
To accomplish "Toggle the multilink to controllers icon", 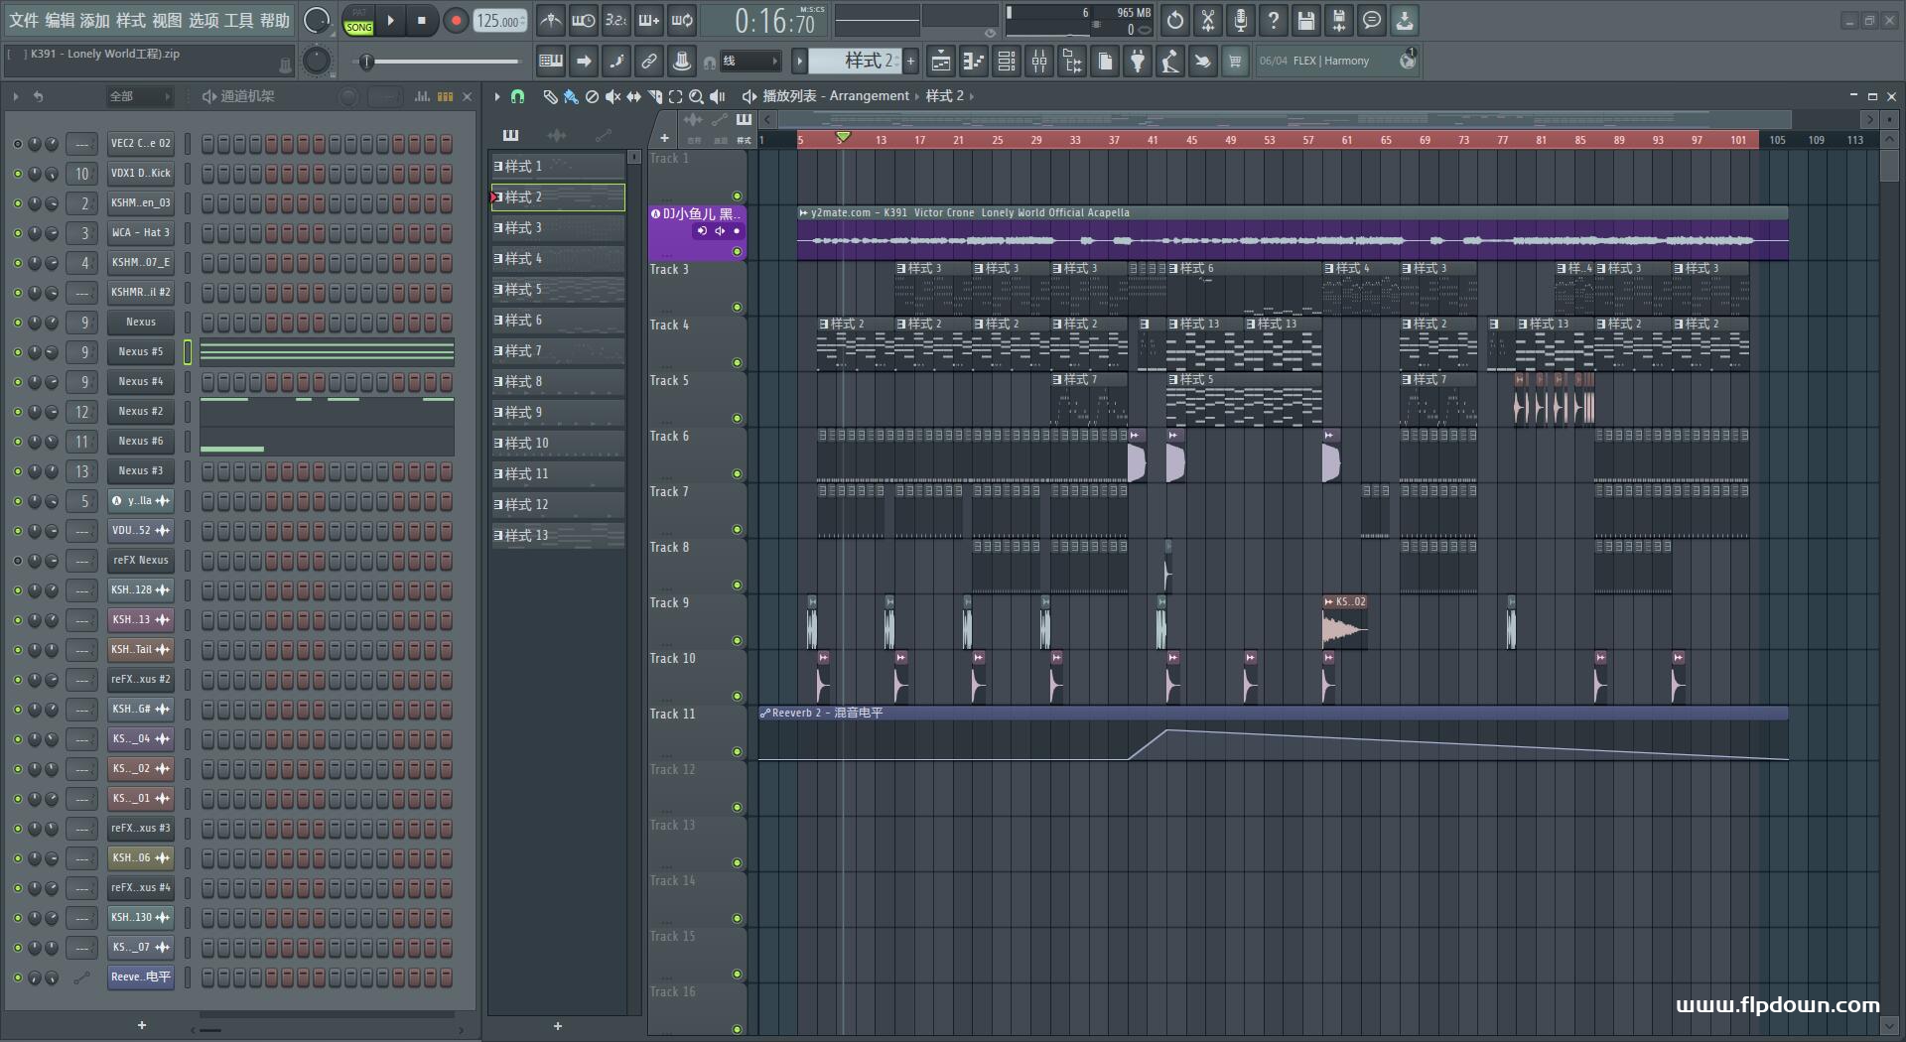I will 649,61.
